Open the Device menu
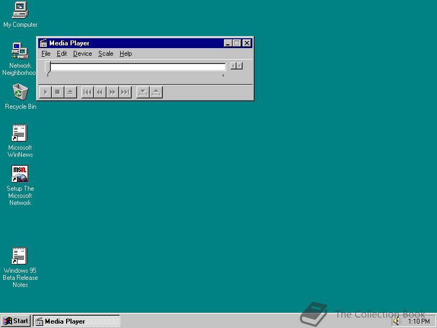 coord(82,54)
